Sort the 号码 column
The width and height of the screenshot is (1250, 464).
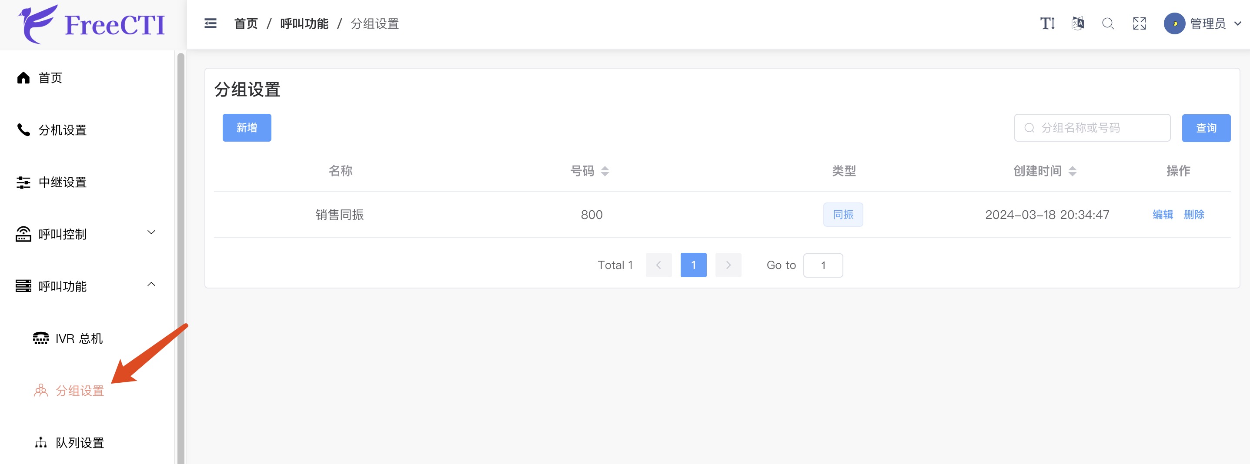click(x=605, y=171)
